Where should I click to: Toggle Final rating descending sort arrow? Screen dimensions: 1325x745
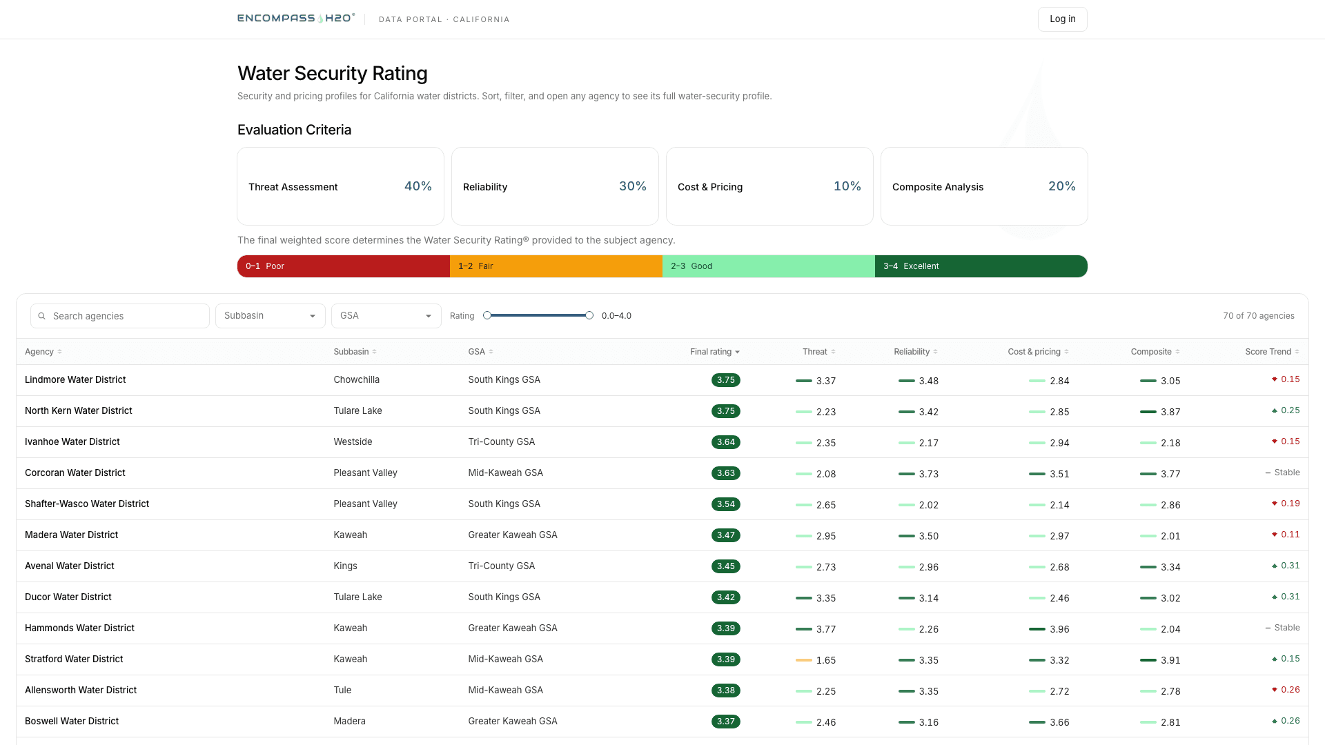(x=738, y=352)
